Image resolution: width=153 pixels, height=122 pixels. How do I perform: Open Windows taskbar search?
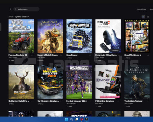(71, 119)
